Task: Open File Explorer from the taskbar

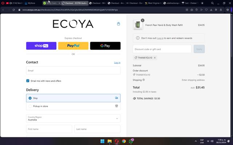Action: 110,141
